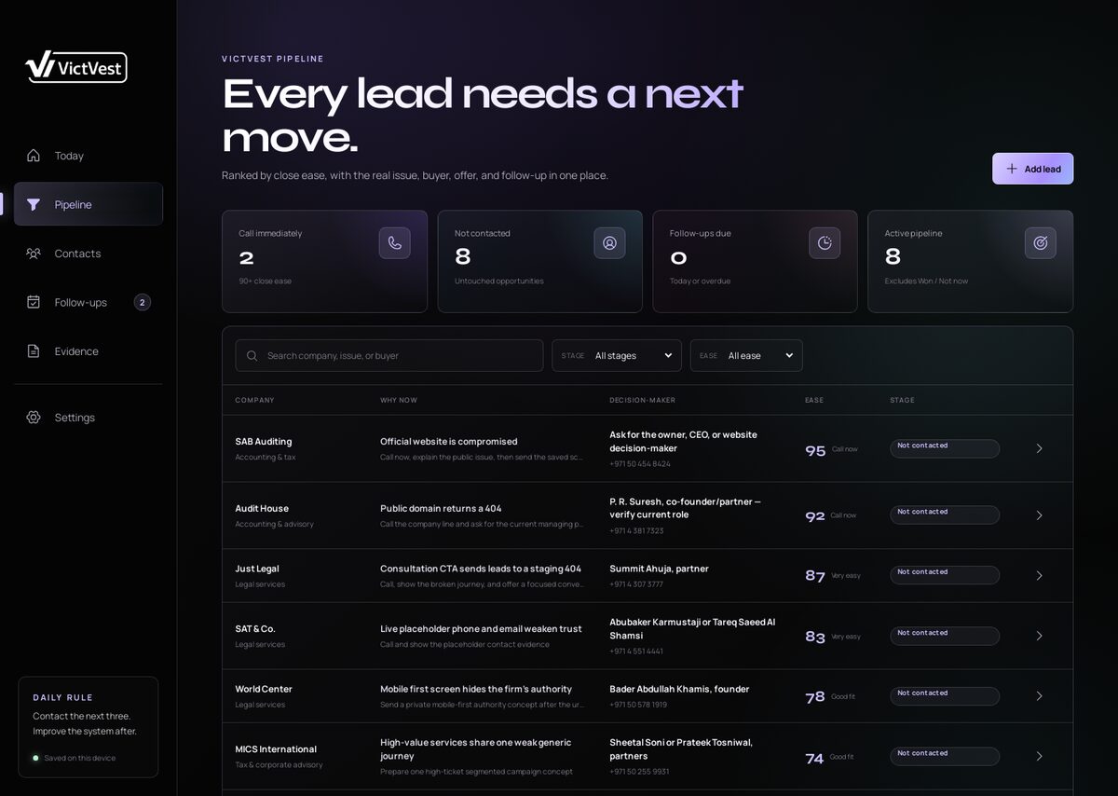This screenshot has height=796, width=1118.
Task: Open Settings in the sidebar
Action: [x=89, y=418]
